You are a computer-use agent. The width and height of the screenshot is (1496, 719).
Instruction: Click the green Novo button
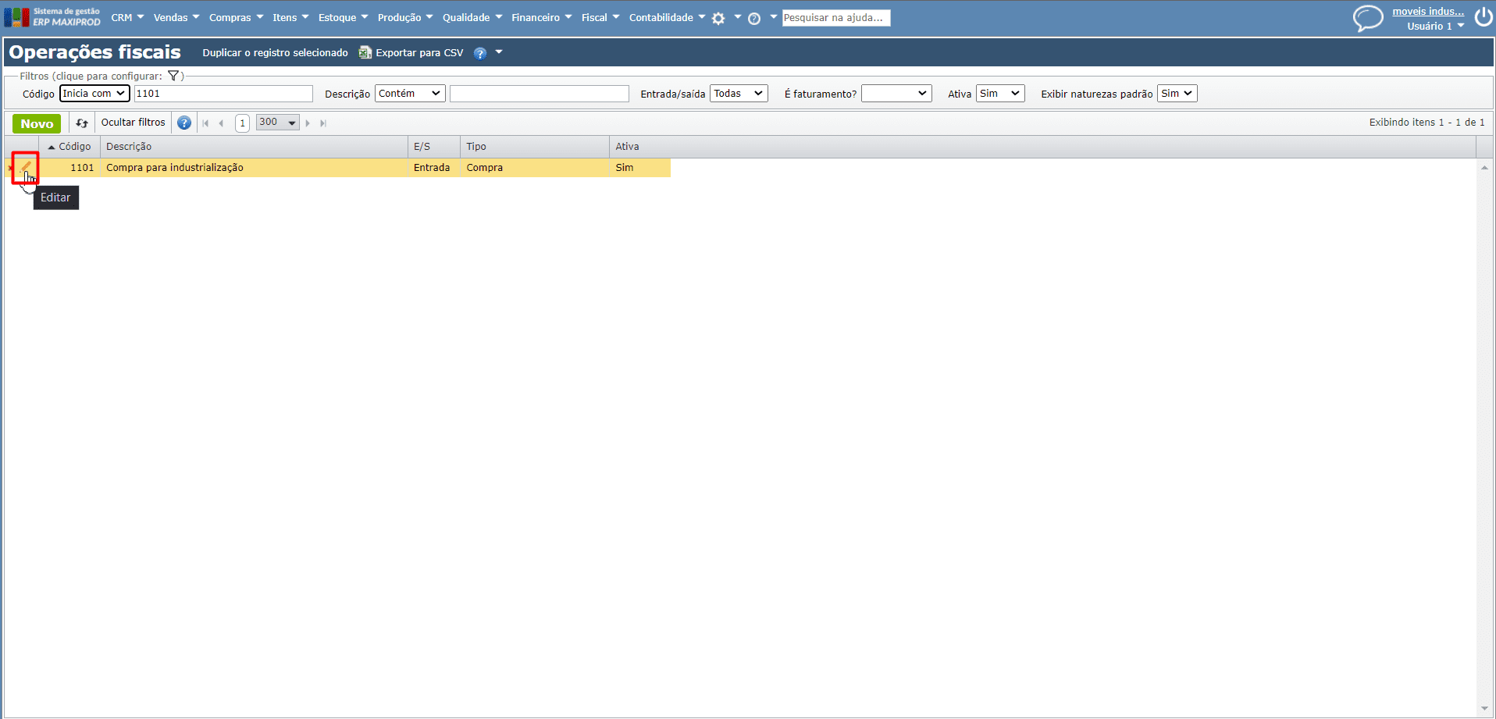(37, 123)
